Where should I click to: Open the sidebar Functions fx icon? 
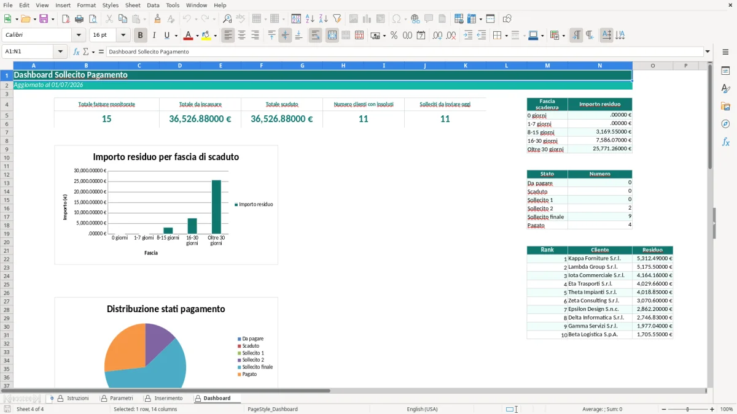click(725, 142)
